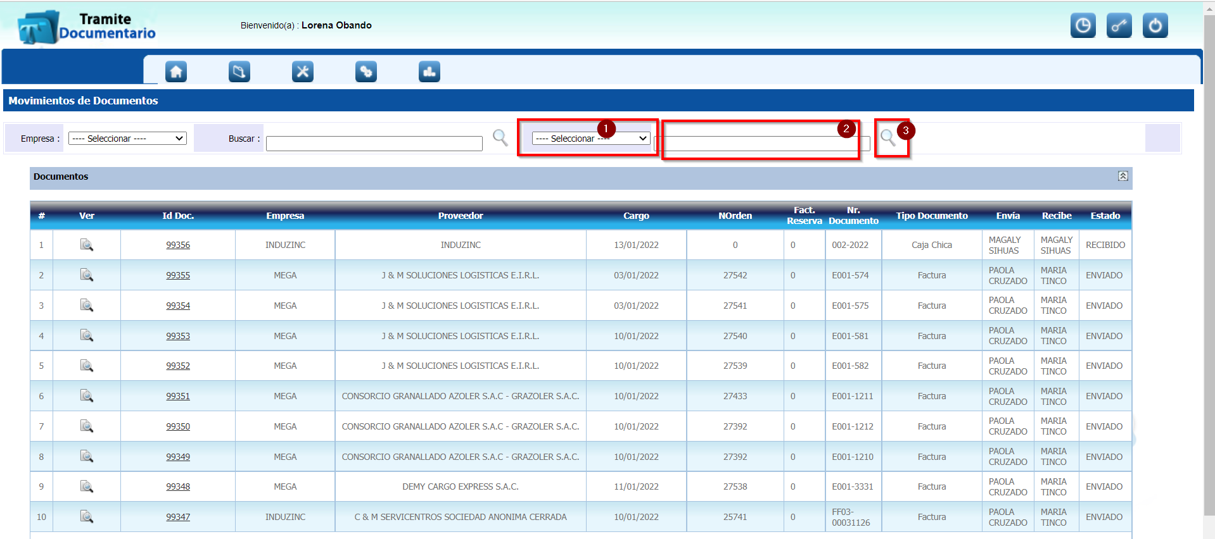This screenshot has width=1215, height=539.
Task: View document 99355 details icon
Action: [87, 275]
